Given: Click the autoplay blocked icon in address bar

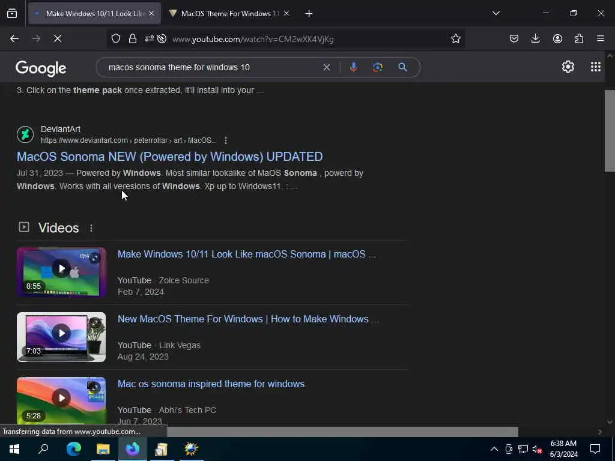Looking at the screenshot, I should [x=162, y=38].
